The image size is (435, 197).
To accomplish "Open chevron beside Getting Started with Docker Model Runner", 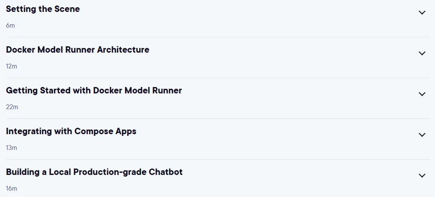I will pos(422,94).
